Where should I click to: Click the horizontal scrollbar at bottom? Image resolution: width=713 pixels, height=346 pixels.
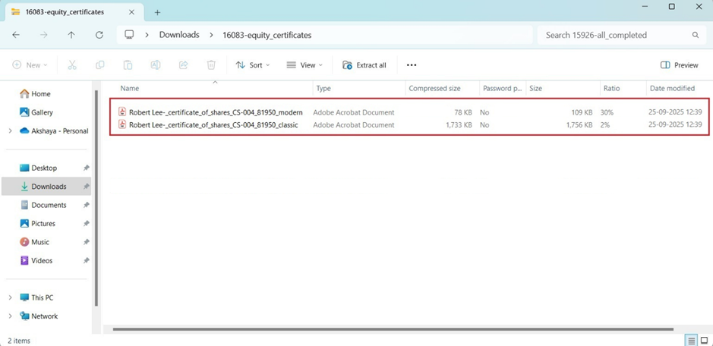pyautogui.click(x=393, y=329)
